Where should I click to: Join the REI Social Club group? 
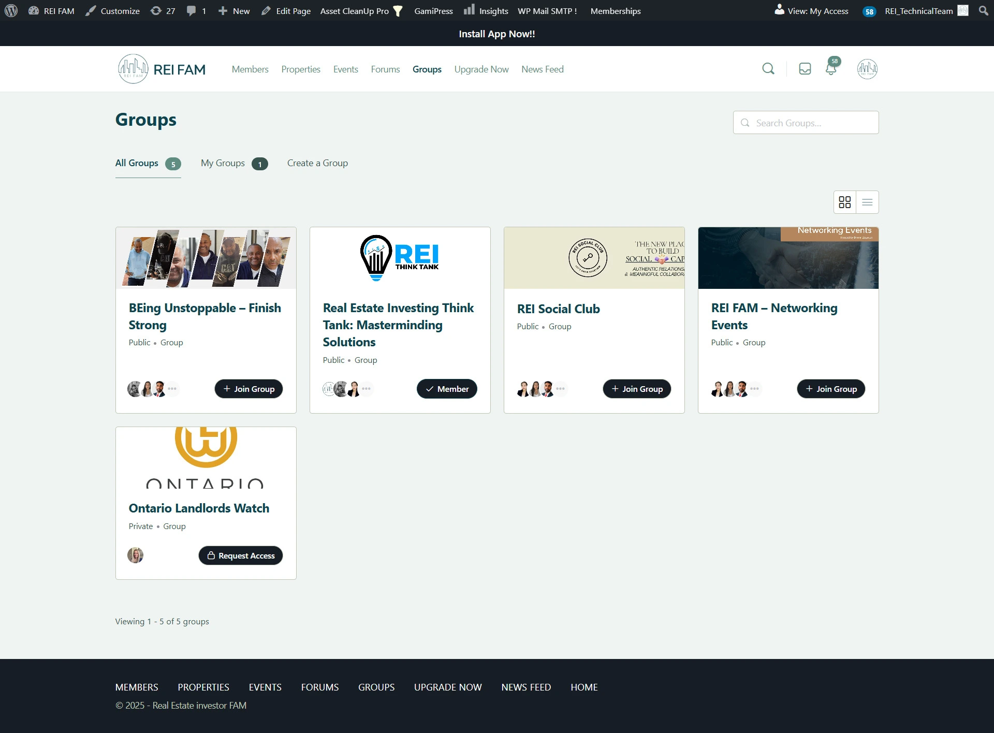click(x=637, y=389)
